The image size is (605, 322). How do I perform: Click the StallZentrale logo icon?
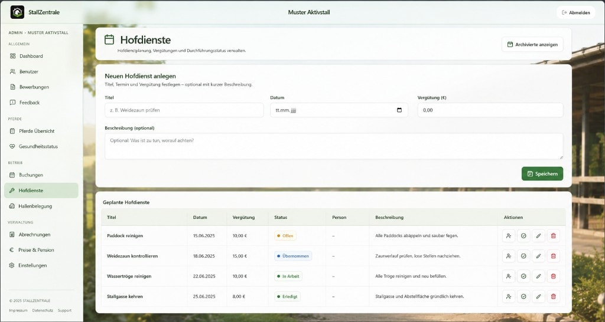point(17,12)
